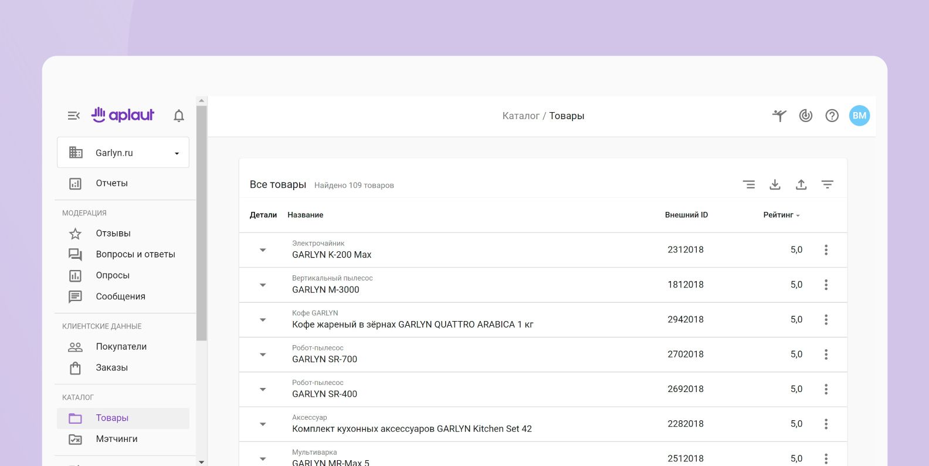This screenshot has width=929, height=466.
Task: Open notifications bell
Action: [x=179, y=116]
